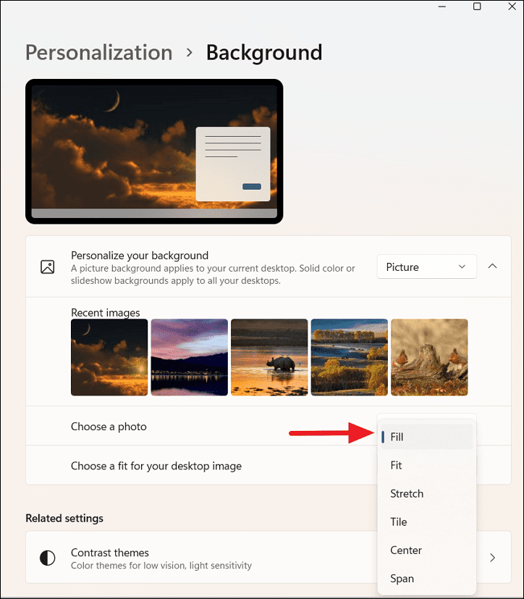
Task: Select the moon and clouds recent image
Action: click(x=109, y=357)
